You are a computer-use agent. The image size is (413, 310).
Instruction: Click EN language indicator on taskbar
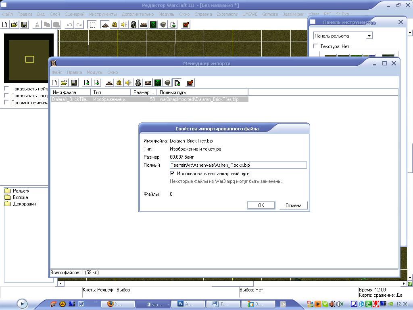283,304
